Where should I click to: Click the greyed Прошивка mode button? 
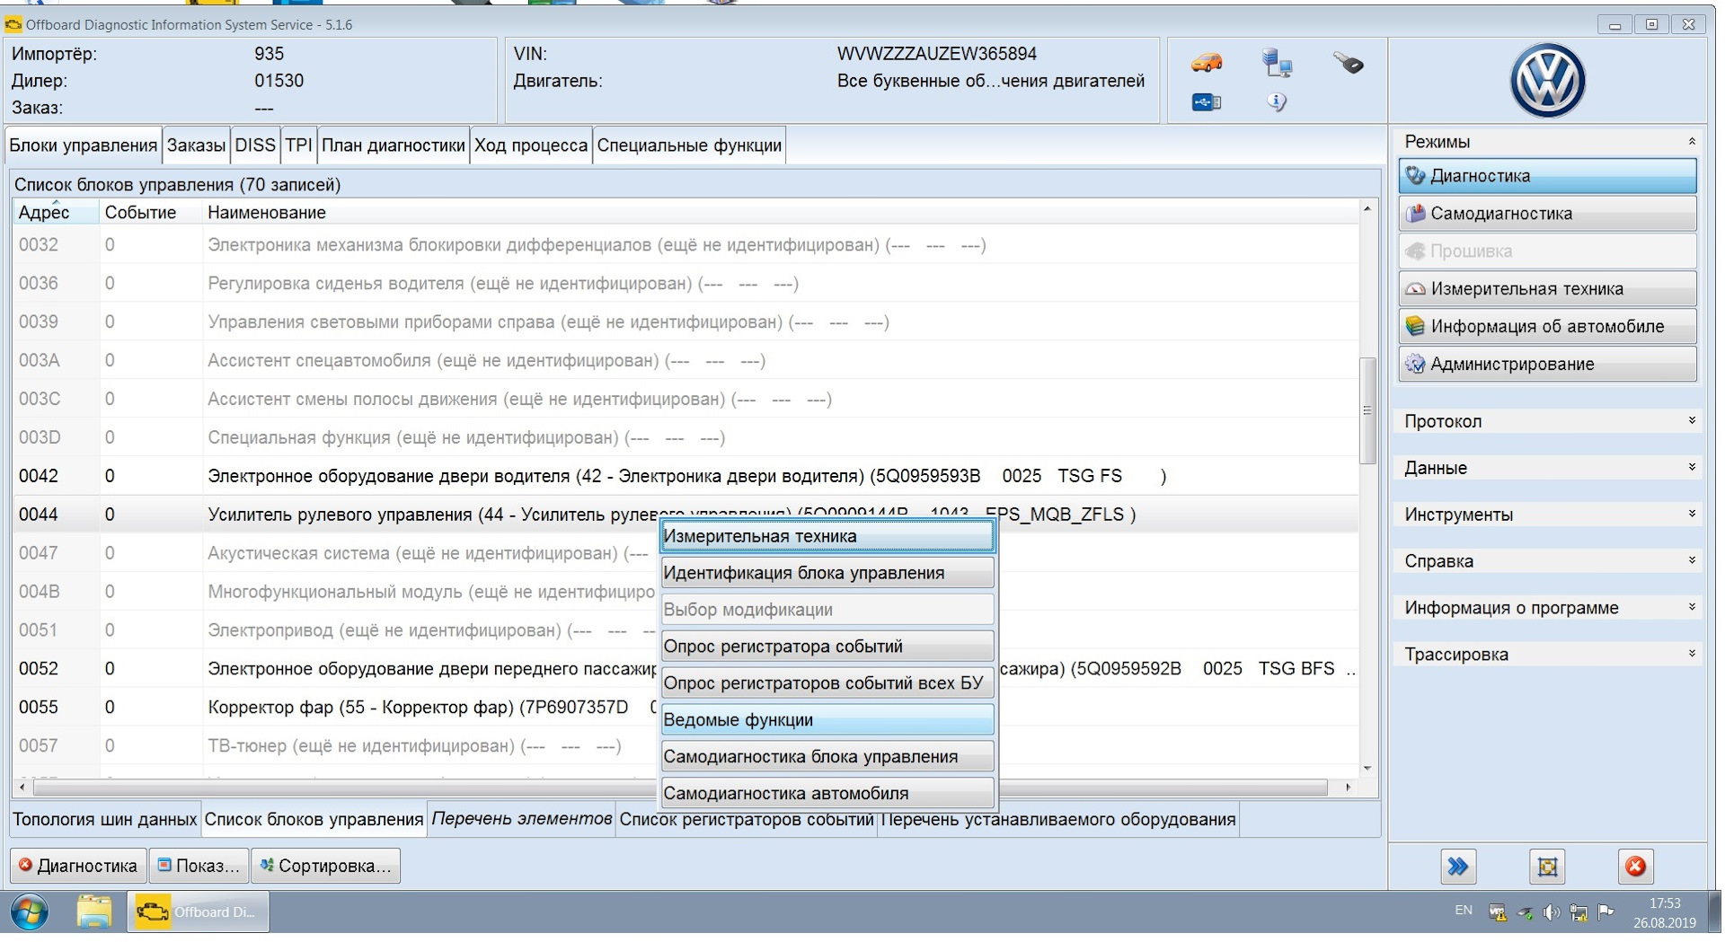(1547, 251)
